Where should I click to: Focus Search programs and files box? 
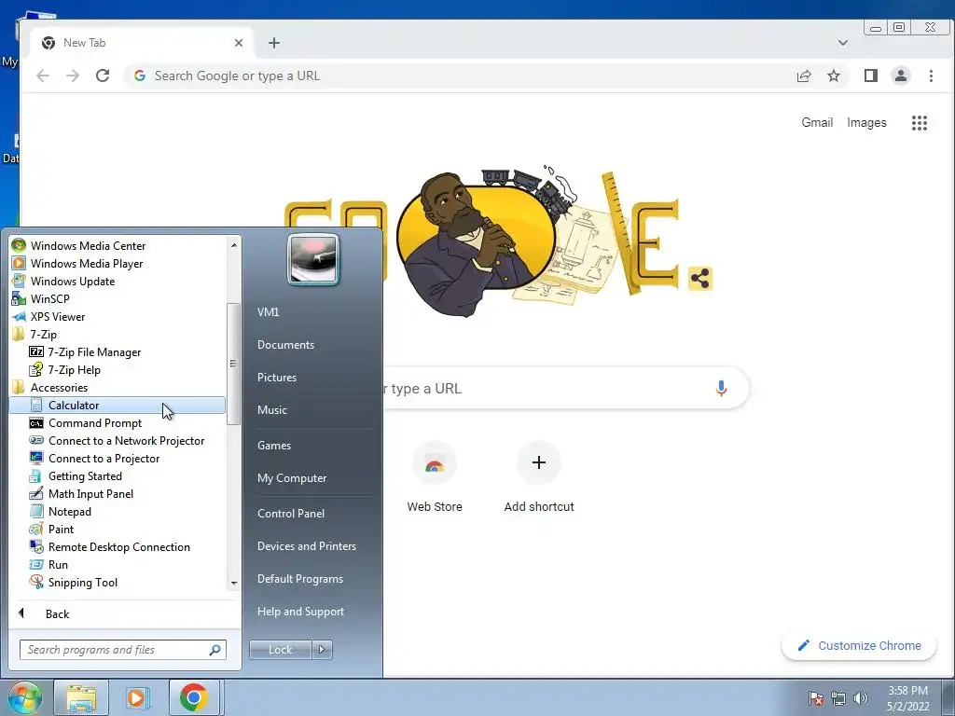(x=123, y=650)
